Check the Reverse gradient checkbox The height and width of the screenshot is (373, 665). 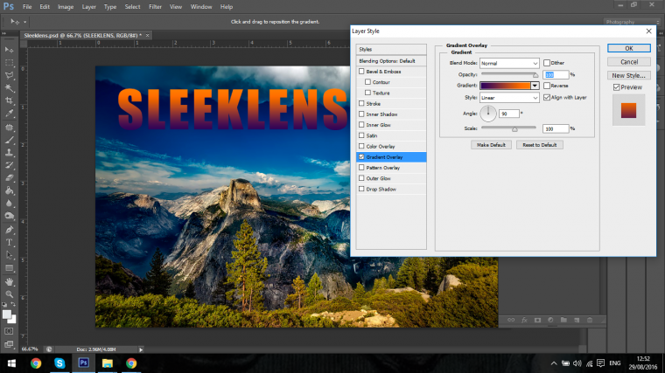[x=547, y=86]
